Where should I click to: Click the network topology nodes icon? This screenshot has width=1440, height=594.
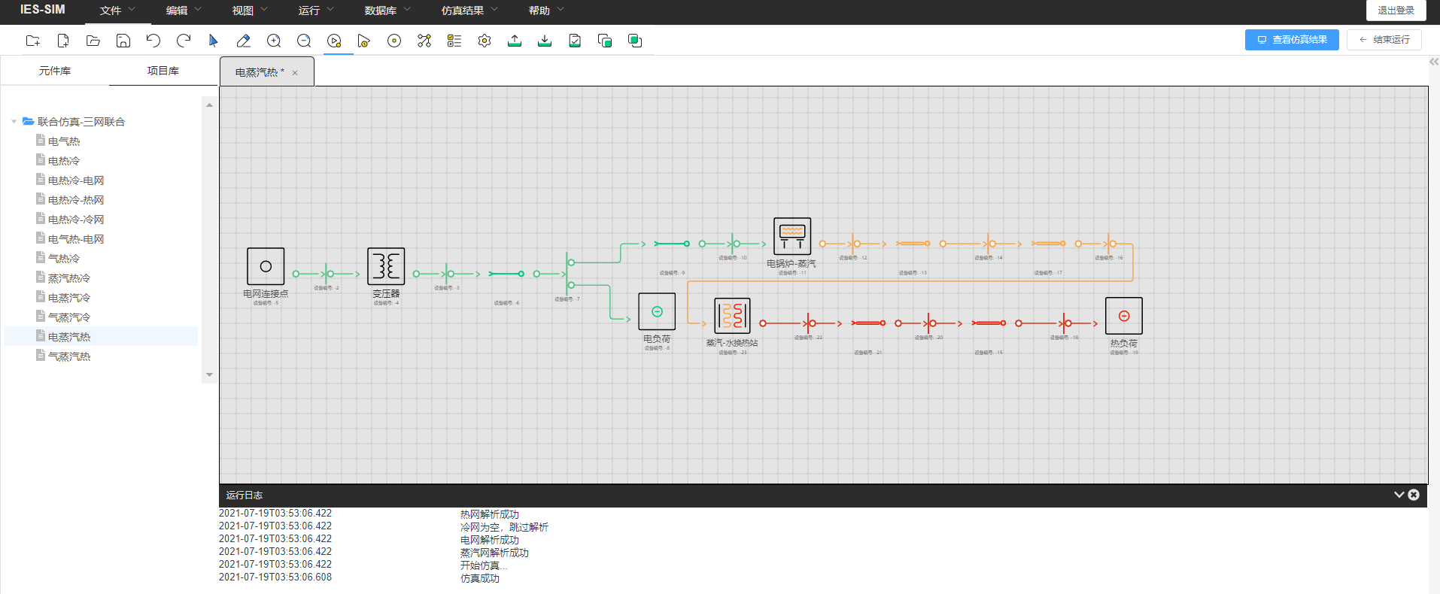(424, 41)
